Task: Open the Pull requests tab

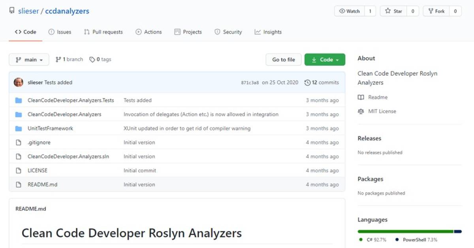Action: point(103,32)
